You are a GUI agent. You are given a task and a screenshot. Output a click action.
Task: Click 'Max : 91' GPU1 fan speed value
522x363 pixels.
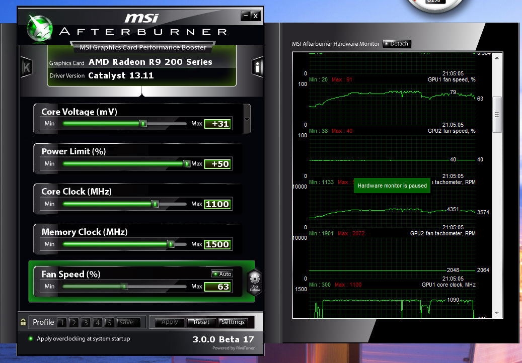point(342,79)
